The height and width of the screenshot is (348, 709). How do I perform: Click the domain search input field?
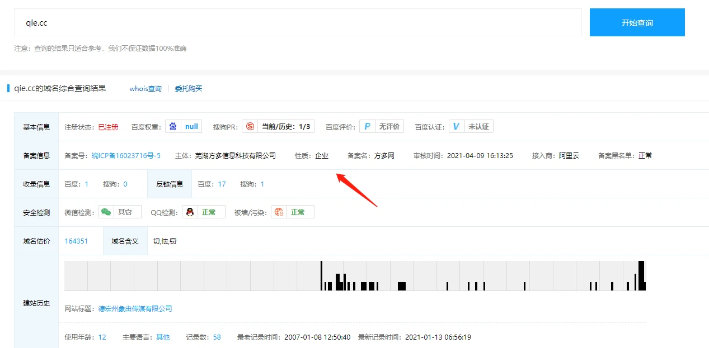[298, 23]
